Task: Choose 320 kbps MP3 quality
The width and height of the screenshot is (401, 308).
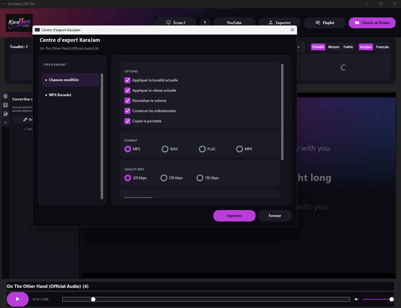Action: click(128, 178)
